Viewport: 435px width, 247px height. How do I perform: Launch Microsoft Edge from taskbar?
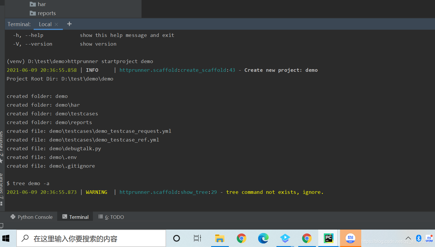[x=263, y=239]
